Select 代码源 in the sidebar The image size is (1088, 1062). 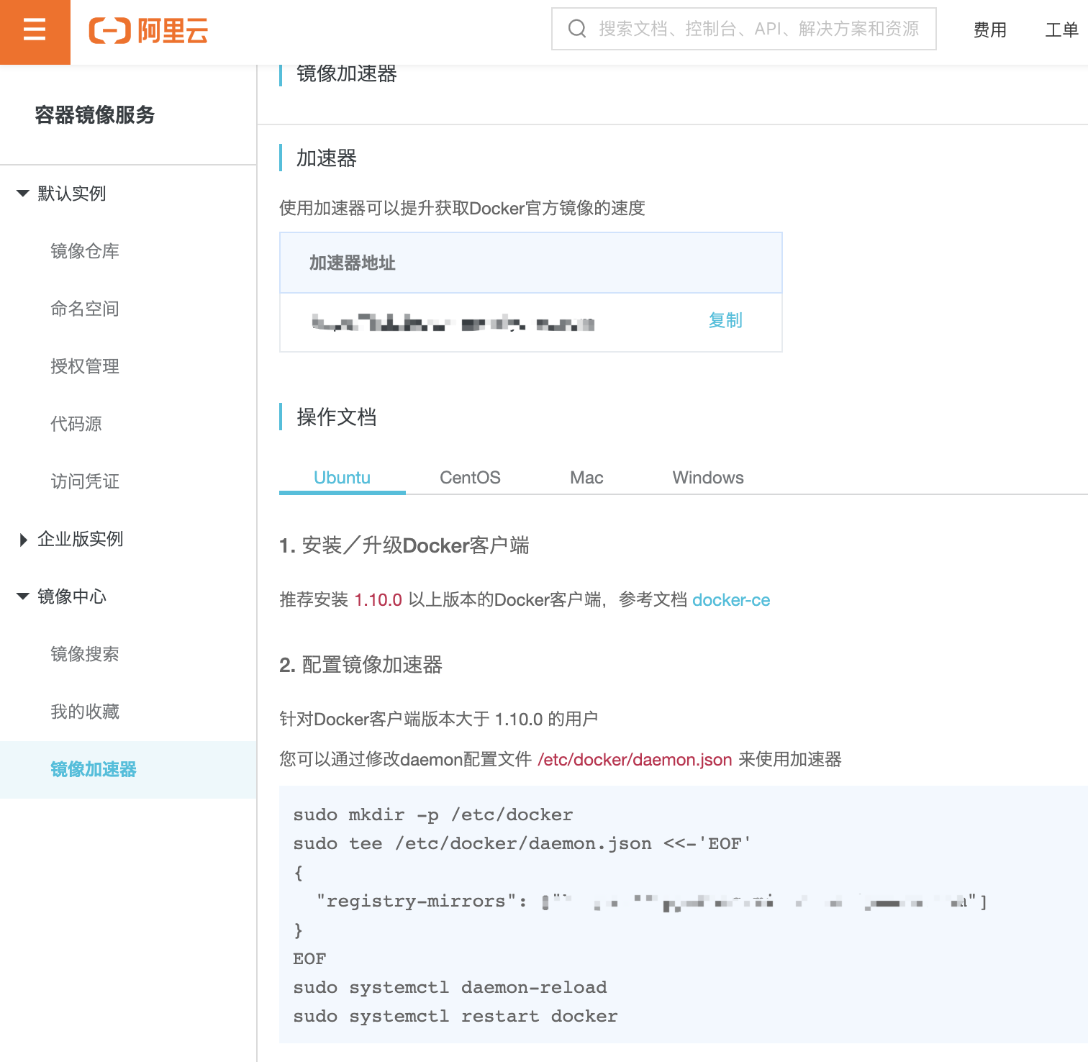pos(76,424)
